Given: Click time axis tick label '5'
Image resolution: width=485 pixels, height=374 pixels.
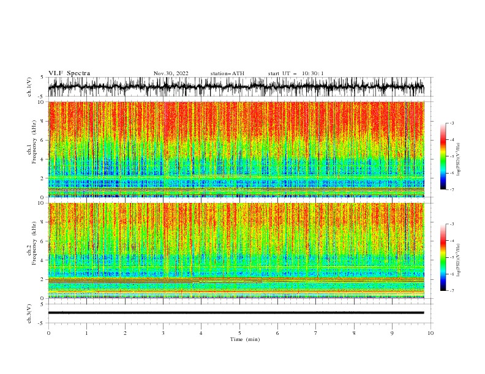Looking at the screenshot, I should pyautogui.click(x=239, y=333).
